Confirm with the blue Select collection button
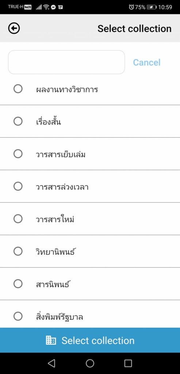Viewport: 180px width, 374px height. (x=90, y=340)
